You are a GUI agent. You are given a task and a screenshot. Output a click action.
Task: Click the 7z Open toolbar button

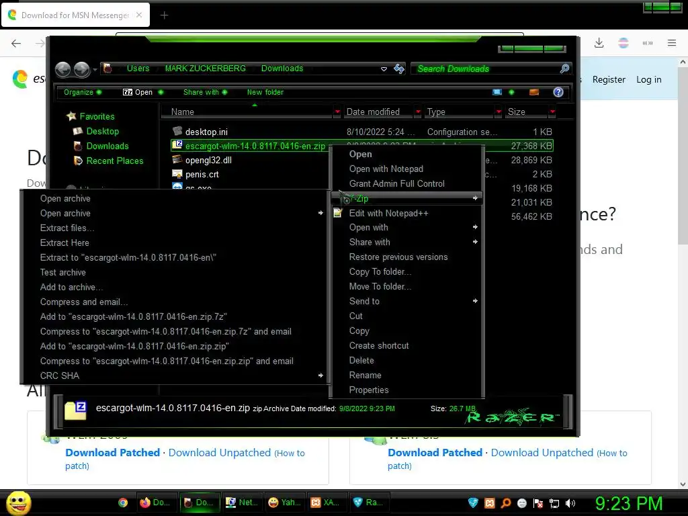pyautogui.click(x=137, y=92)
